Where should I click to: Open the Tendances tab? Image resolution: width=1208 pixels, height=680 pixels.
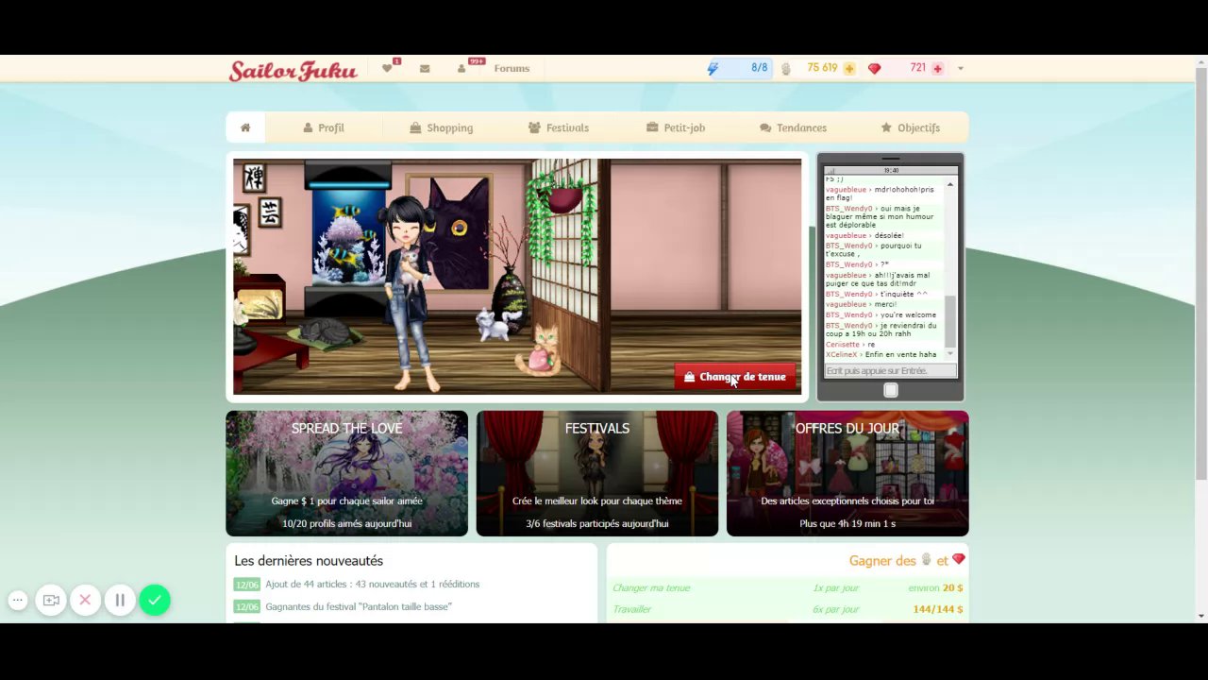click(793, 127)
